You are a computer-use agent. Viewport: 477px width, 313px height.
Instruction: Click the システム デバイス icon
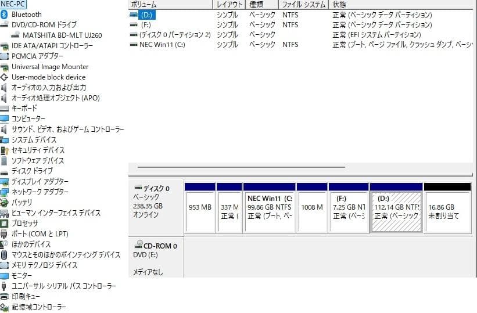(4, 139)
